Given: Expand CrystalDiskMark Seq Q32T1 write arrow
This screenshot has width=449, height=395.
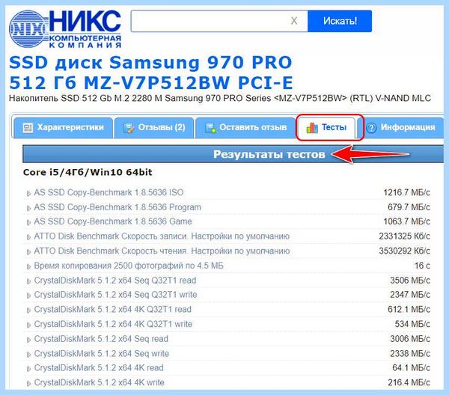Looking at the screenshot, I should (28, 296).
